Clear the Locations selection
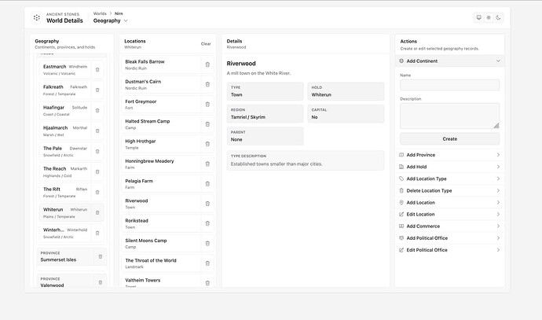Screen dimensions: 542x320 coord(206,44)
